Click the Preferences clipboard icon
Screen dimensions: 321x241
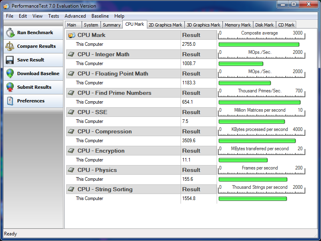pyautogui.click(x=10, y=101)
